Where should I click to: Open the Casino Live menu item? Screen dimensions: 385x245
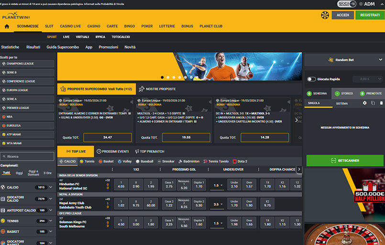click(x=70, y=26)
